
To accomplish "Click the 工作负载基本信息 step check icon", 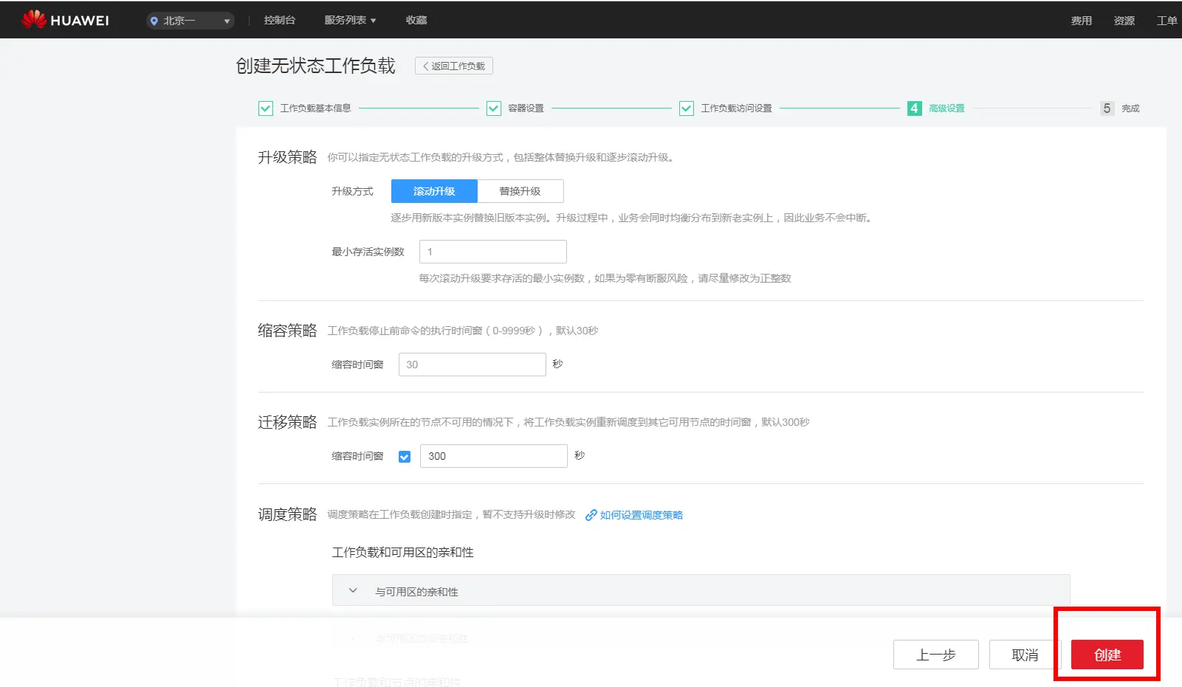I will (x=266, y=108).
